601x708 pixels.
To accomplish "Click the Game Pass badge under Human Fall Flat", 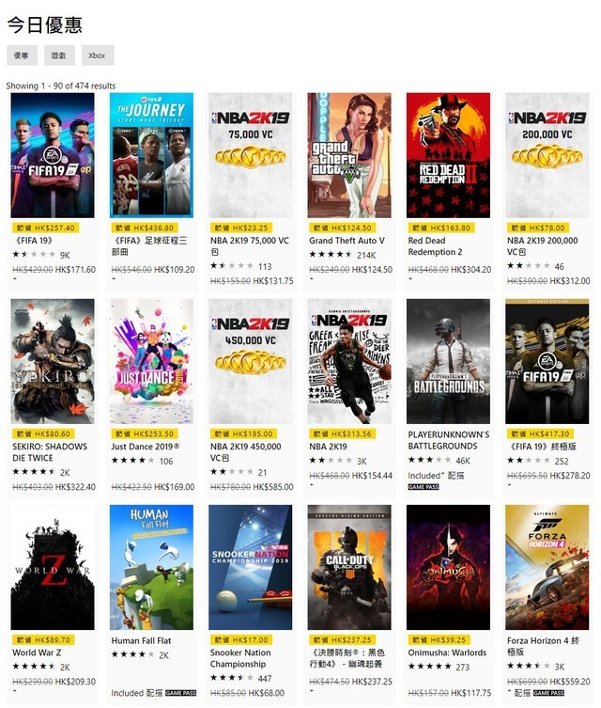I will (181, 693).
